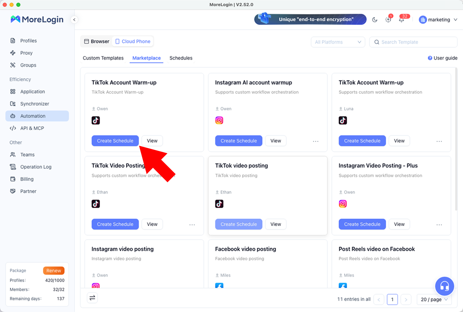
Task: Open the User guide help icon
Action: tap(430, 58)
